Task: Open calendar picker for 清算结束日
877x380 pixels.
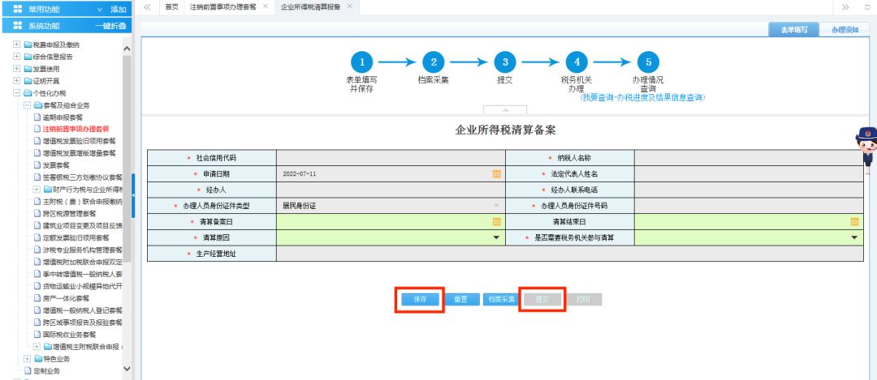Action: click(854, 221)
